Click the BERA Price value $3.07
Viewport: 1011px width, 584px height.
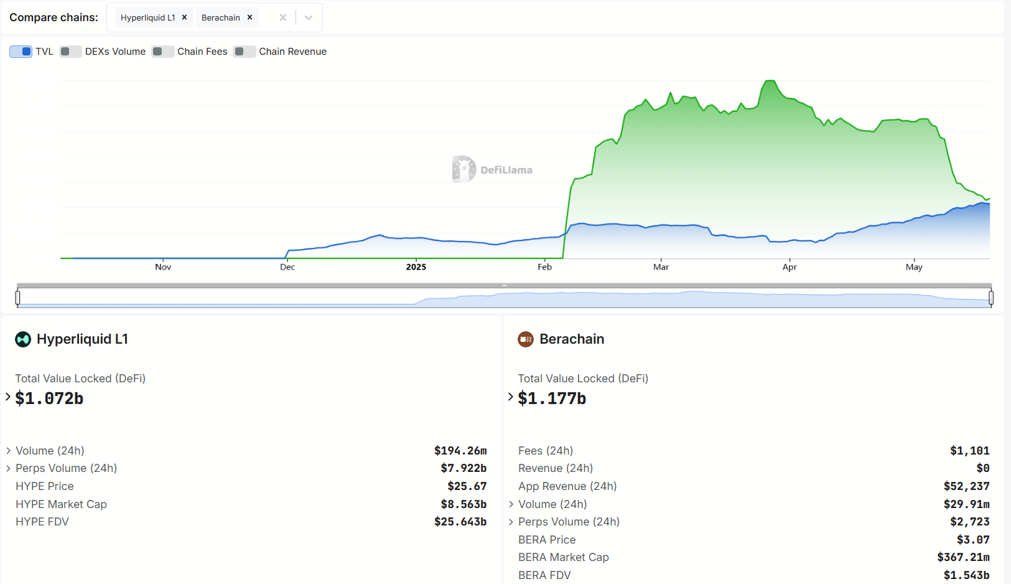(973, 540)
